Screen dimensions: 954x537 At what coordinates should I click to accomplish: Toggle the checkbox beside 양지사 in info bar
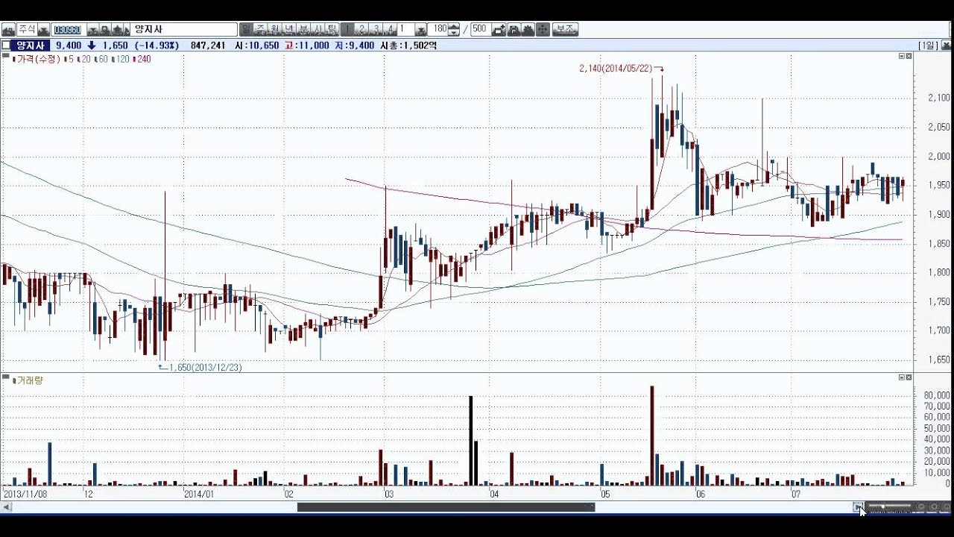(6, 45)
